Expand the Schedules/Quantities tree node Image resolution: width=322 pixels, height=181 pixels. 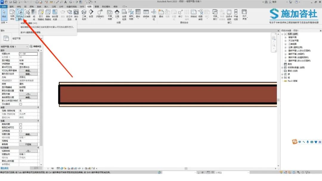[282, 68]
